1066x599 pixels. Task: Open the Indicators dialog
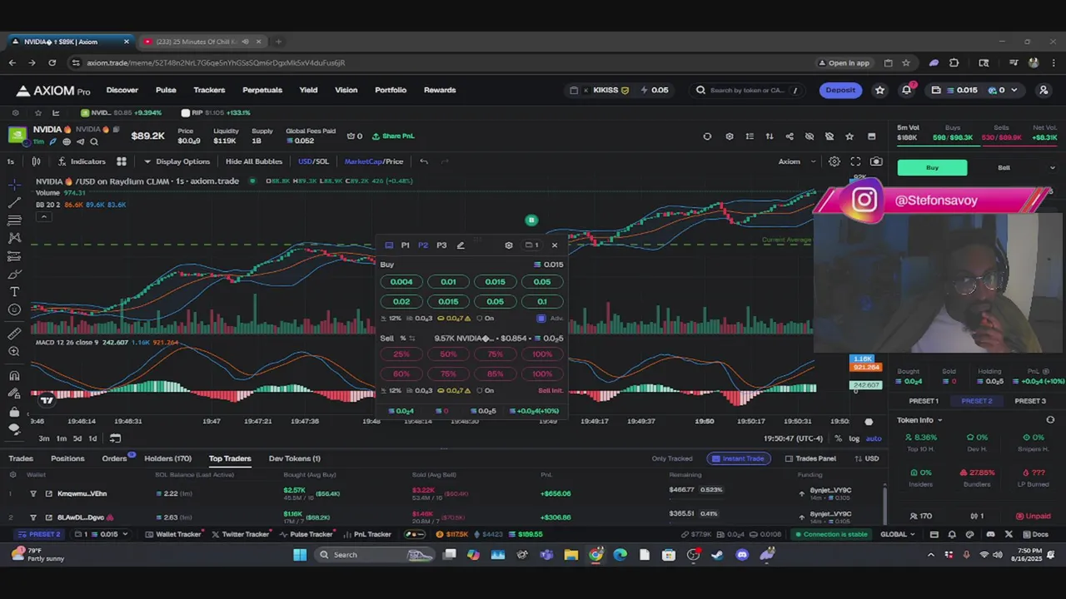click(82, 161)
